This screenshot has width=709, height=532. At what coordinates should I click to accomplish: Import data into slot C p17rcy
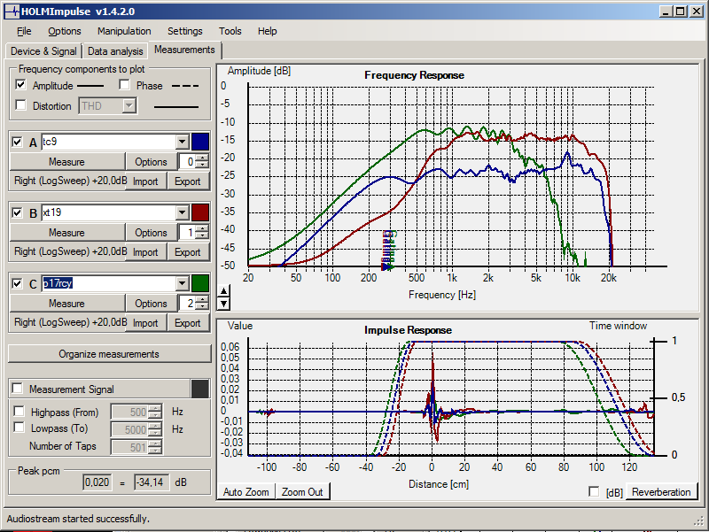click(x=145, y=323)
